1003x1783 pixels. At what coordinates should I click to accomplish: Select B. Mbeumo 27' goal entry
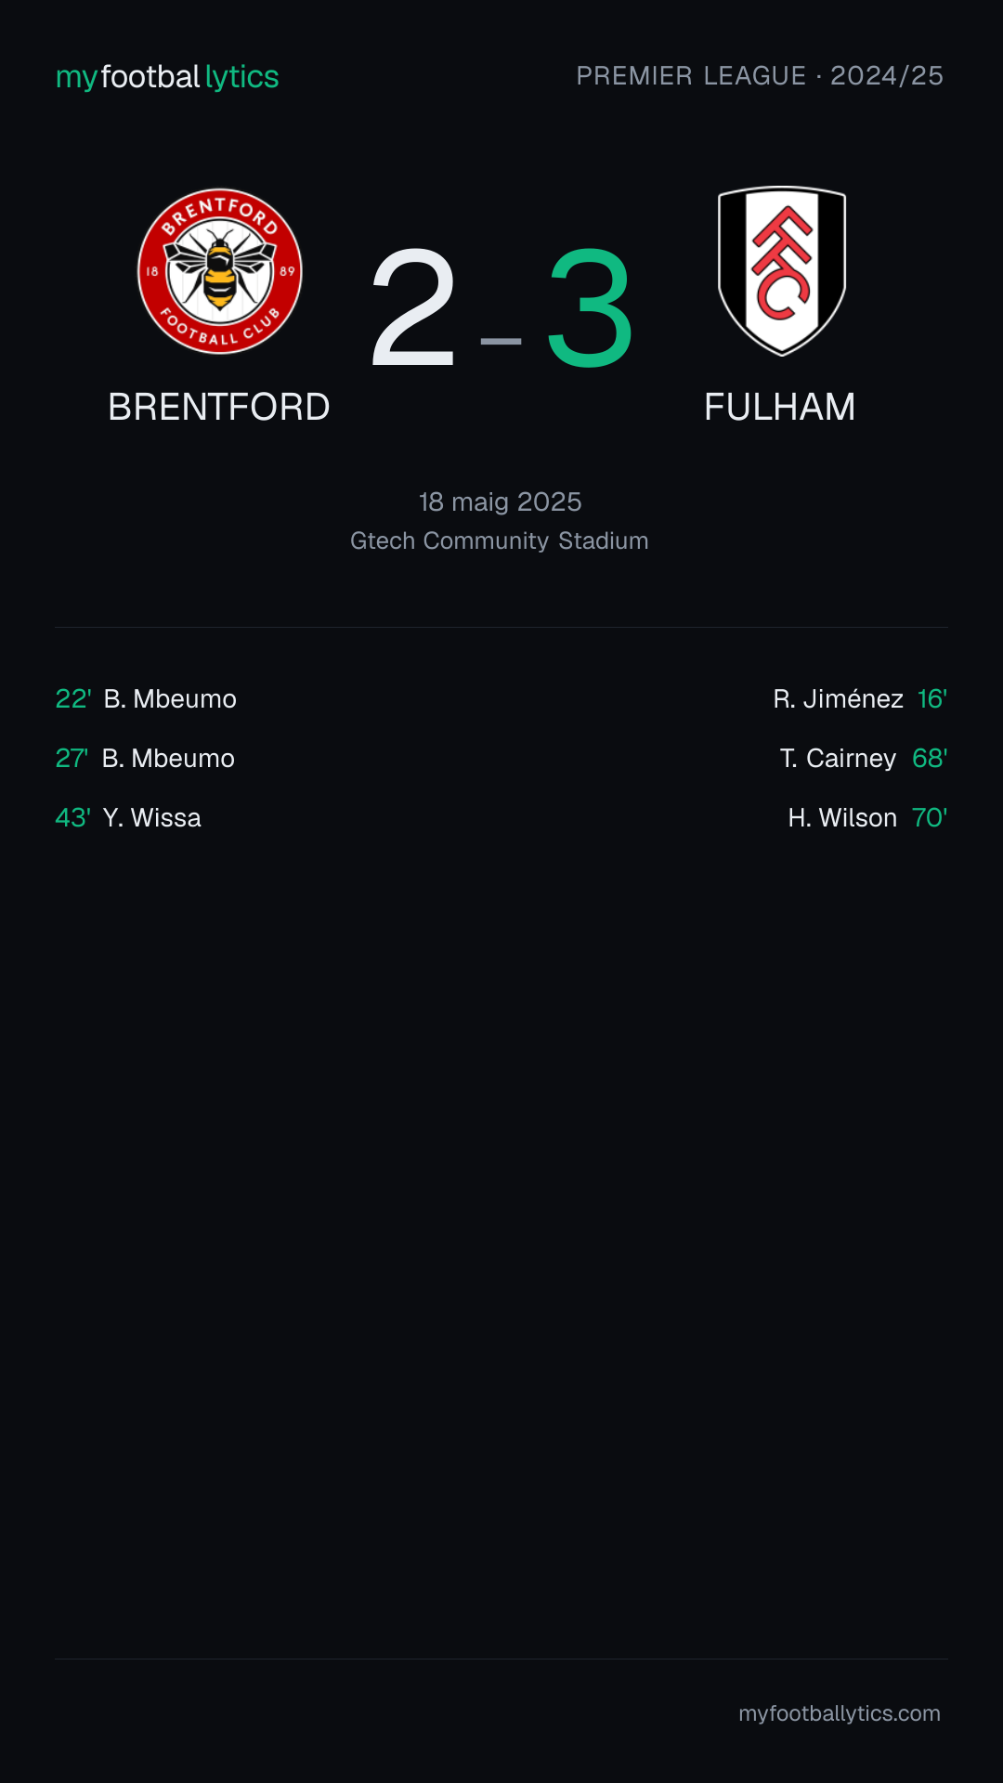click(x=145, y=758)
